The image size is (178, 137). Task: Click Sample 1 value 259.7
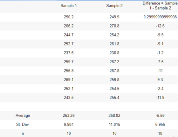click(x=69, y=62)
